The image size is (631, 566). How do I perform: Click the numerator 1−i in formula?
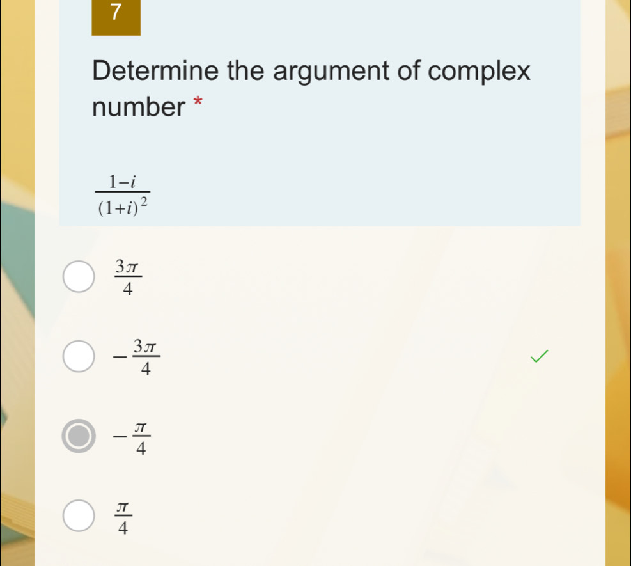point(122,182)
